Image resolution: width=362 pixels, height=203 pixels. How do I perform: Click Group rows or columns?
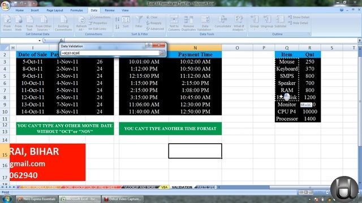coord(255,22)
